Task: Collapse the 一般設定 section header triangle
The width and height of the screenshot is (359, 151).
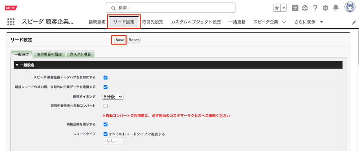Action: tap(17, 65)
